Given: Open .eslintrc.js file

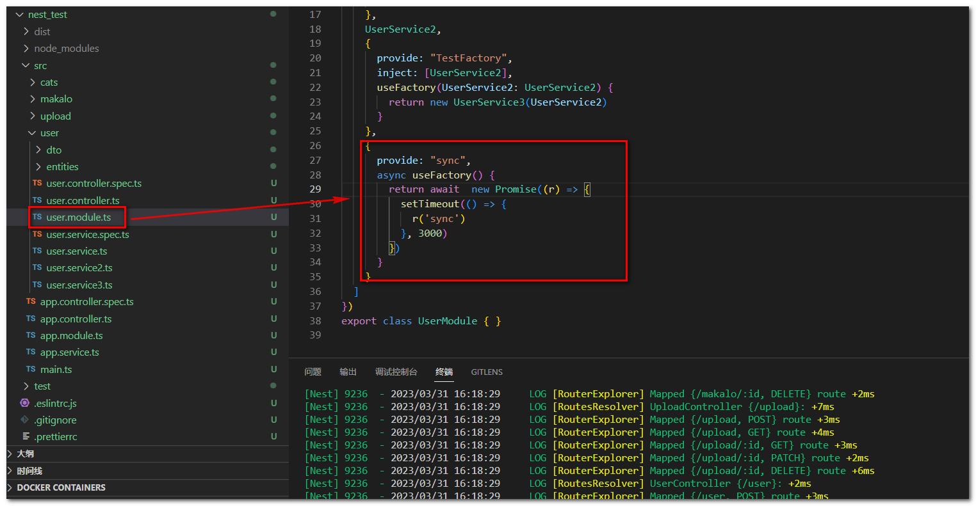Looking at the screenshot, I should 55,404.
